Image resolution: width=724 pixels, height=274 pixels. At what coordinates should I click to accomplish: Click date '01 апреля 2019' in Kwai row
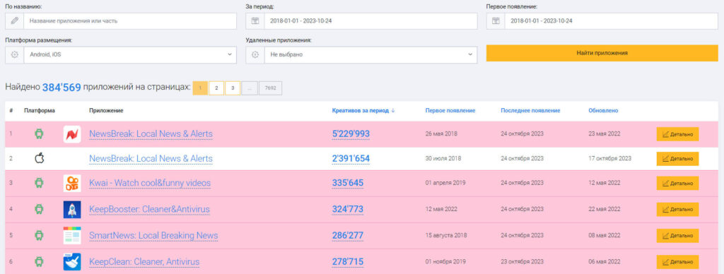point(445,183)
